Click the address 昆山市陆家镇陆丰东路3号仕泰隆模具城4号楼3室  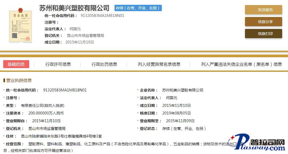(x=61, y=136)
